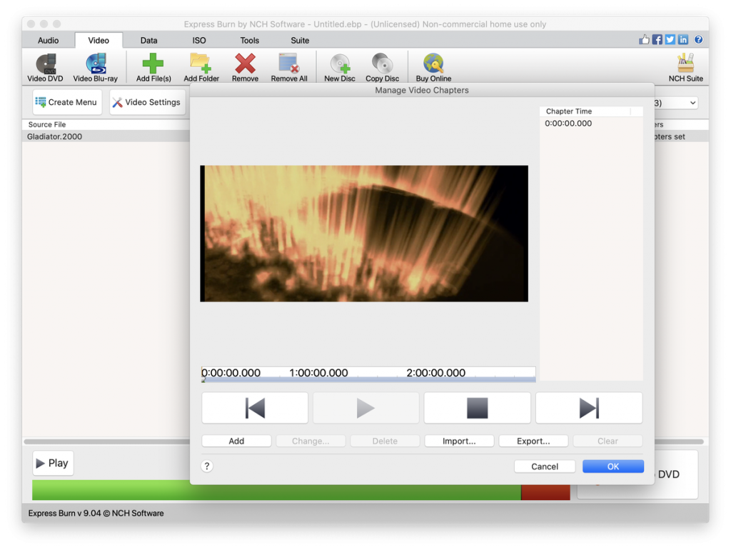This screenshot has height=550, width=731.
Task: Click the Delete chapter button
Action: pos(385,441)
